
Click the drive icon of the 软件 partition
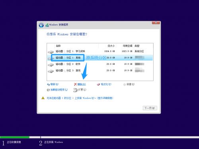point(51,65)
